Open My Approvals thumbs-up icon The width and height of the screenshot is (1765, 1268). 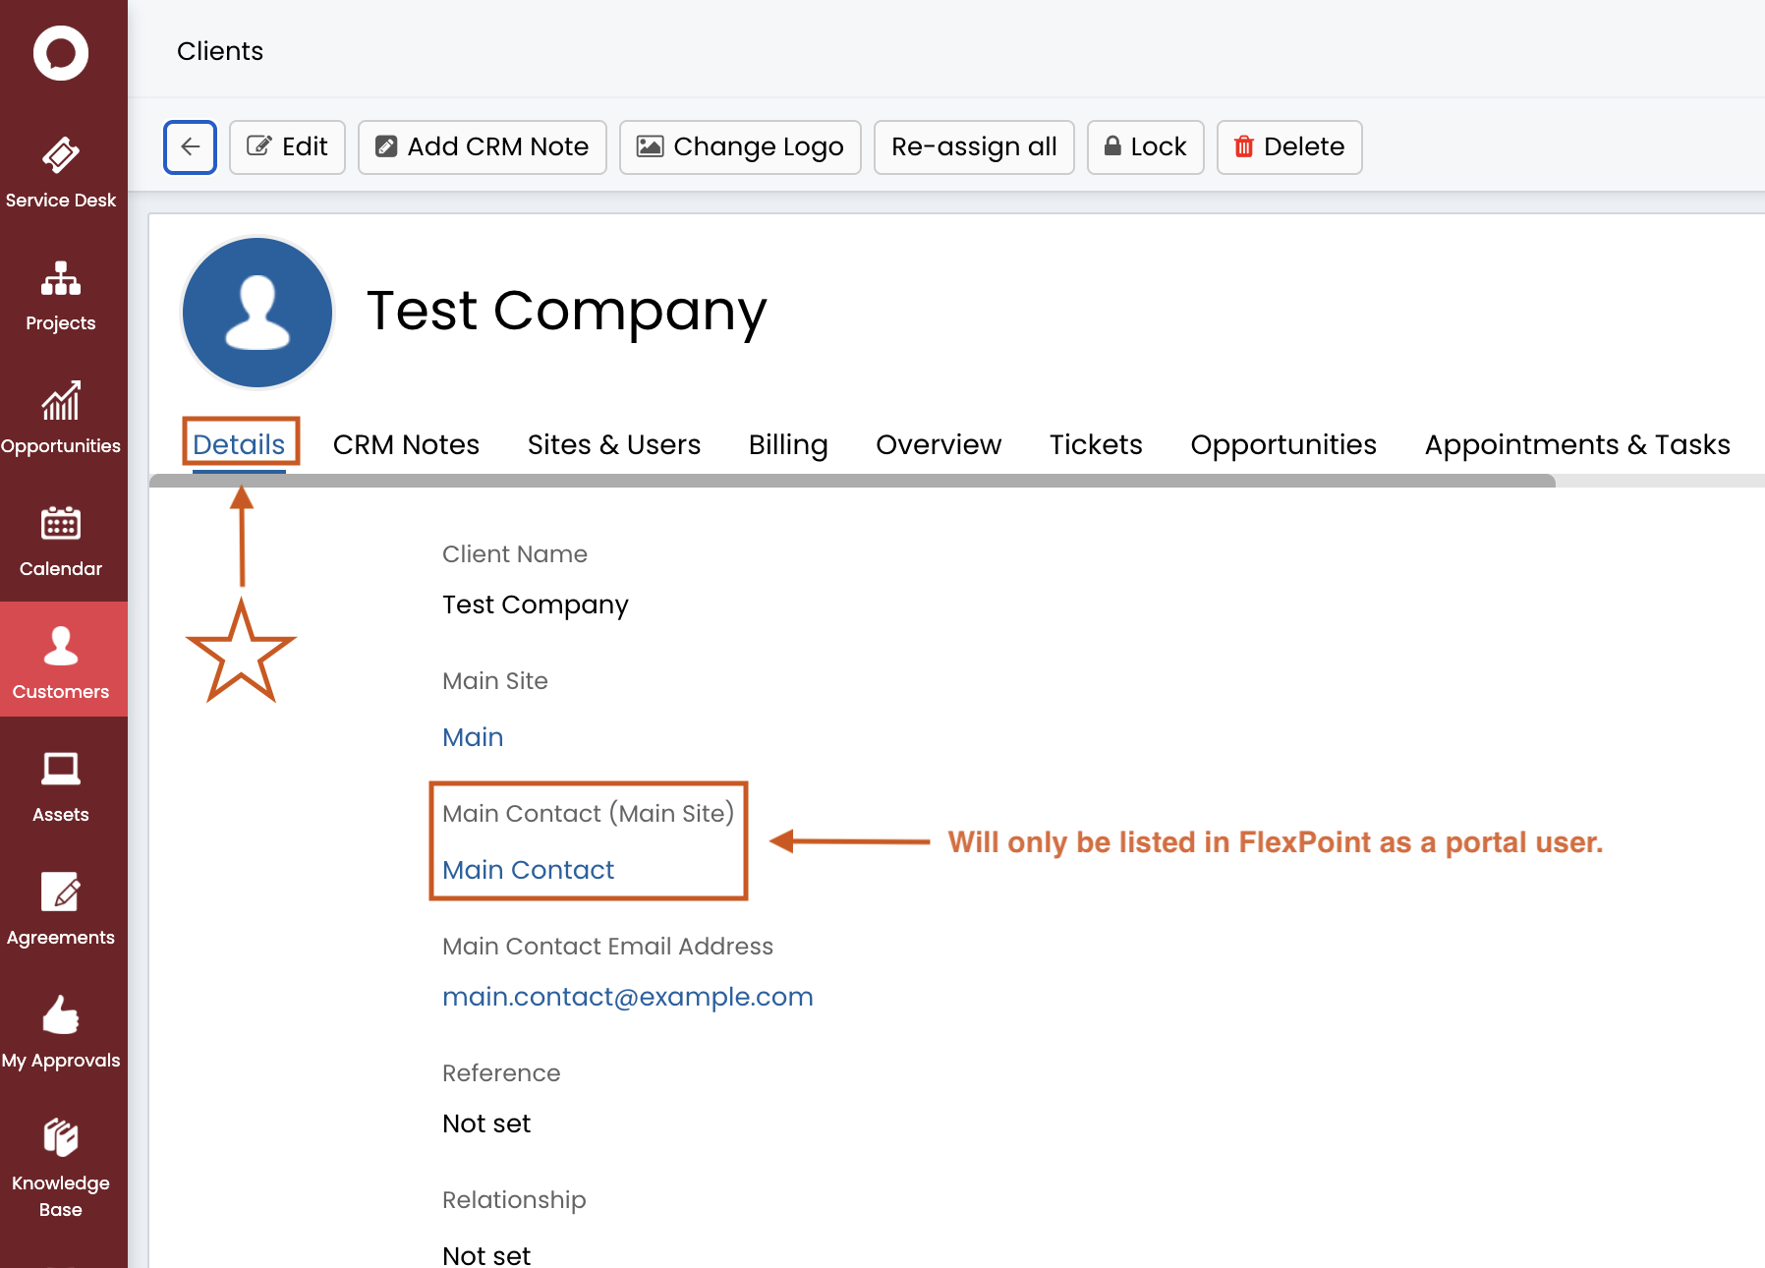(61, 1014)
